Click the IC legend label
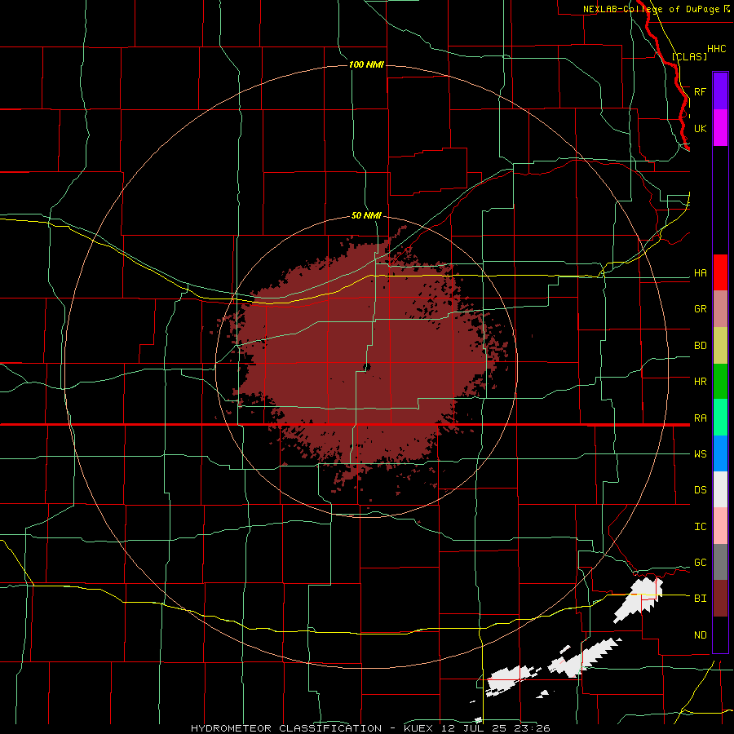The image size is (734, 734). [x=700, y=527]
